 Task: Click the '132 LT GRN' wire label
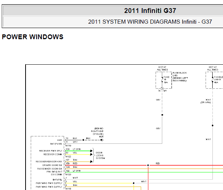[73, 171]
